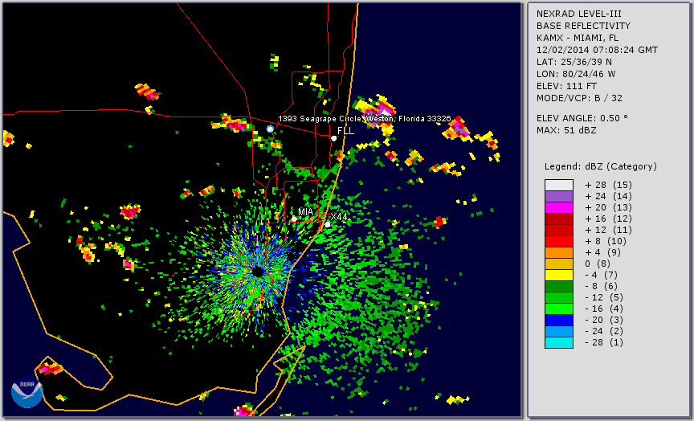This screenshot has height=421, width=694.
Task: Select the -20 (3) blue legend swatch
Action: 559,320
